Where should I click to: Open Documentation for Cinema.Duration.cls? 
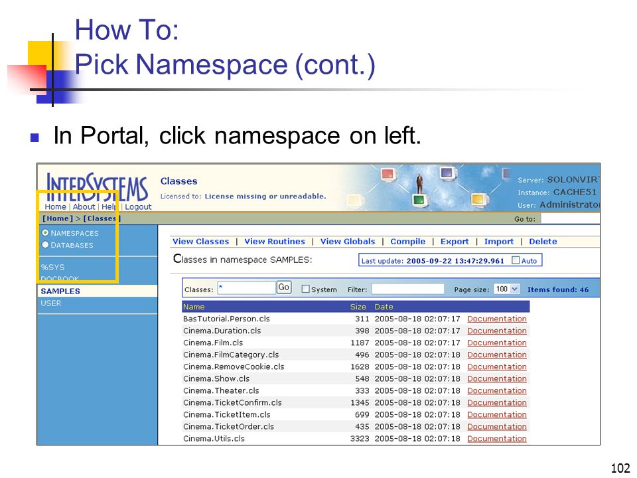coord(497,331)
